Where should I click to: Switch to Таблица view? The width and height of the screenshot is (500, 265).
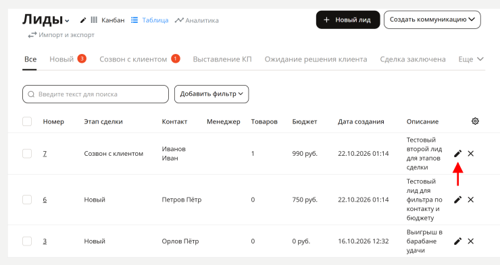(x=155, y=20)
